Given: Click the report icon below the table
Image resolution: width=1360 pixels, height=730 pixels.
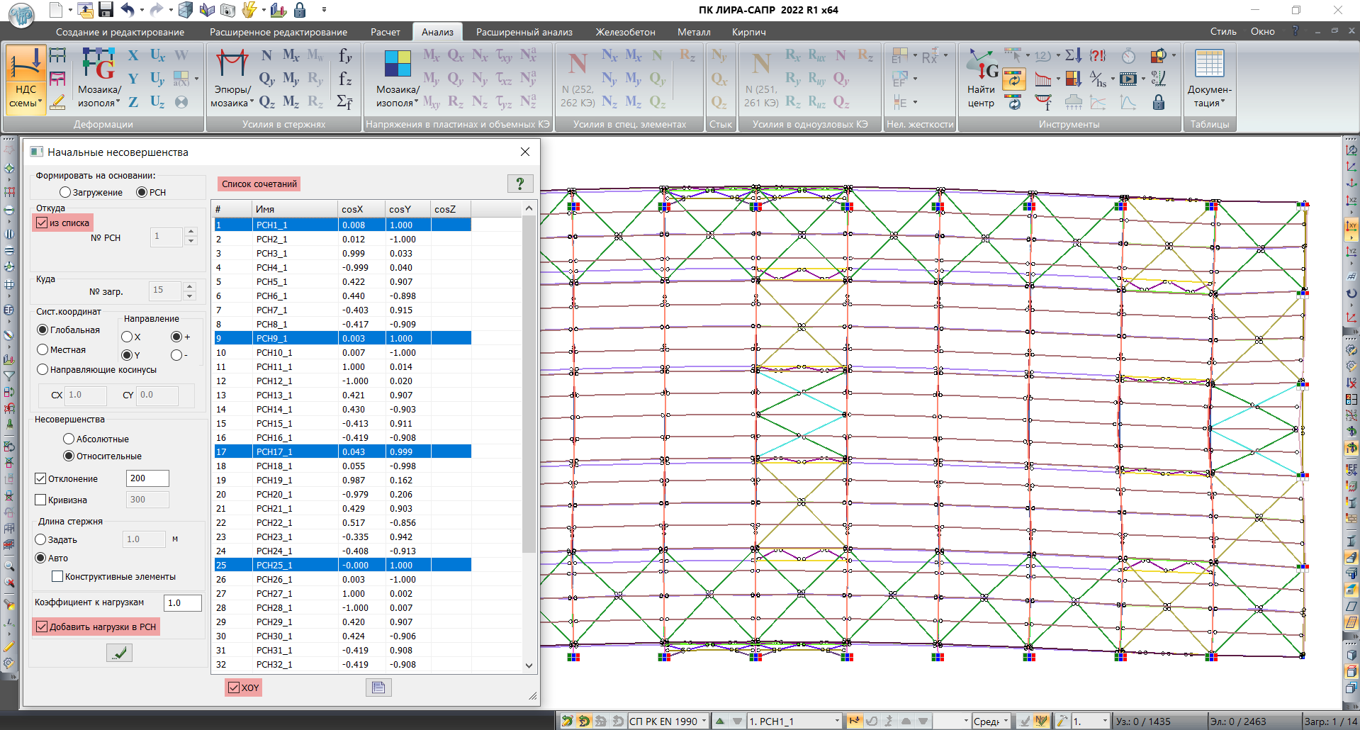Looking at the screenshot, I should (378, 687).
